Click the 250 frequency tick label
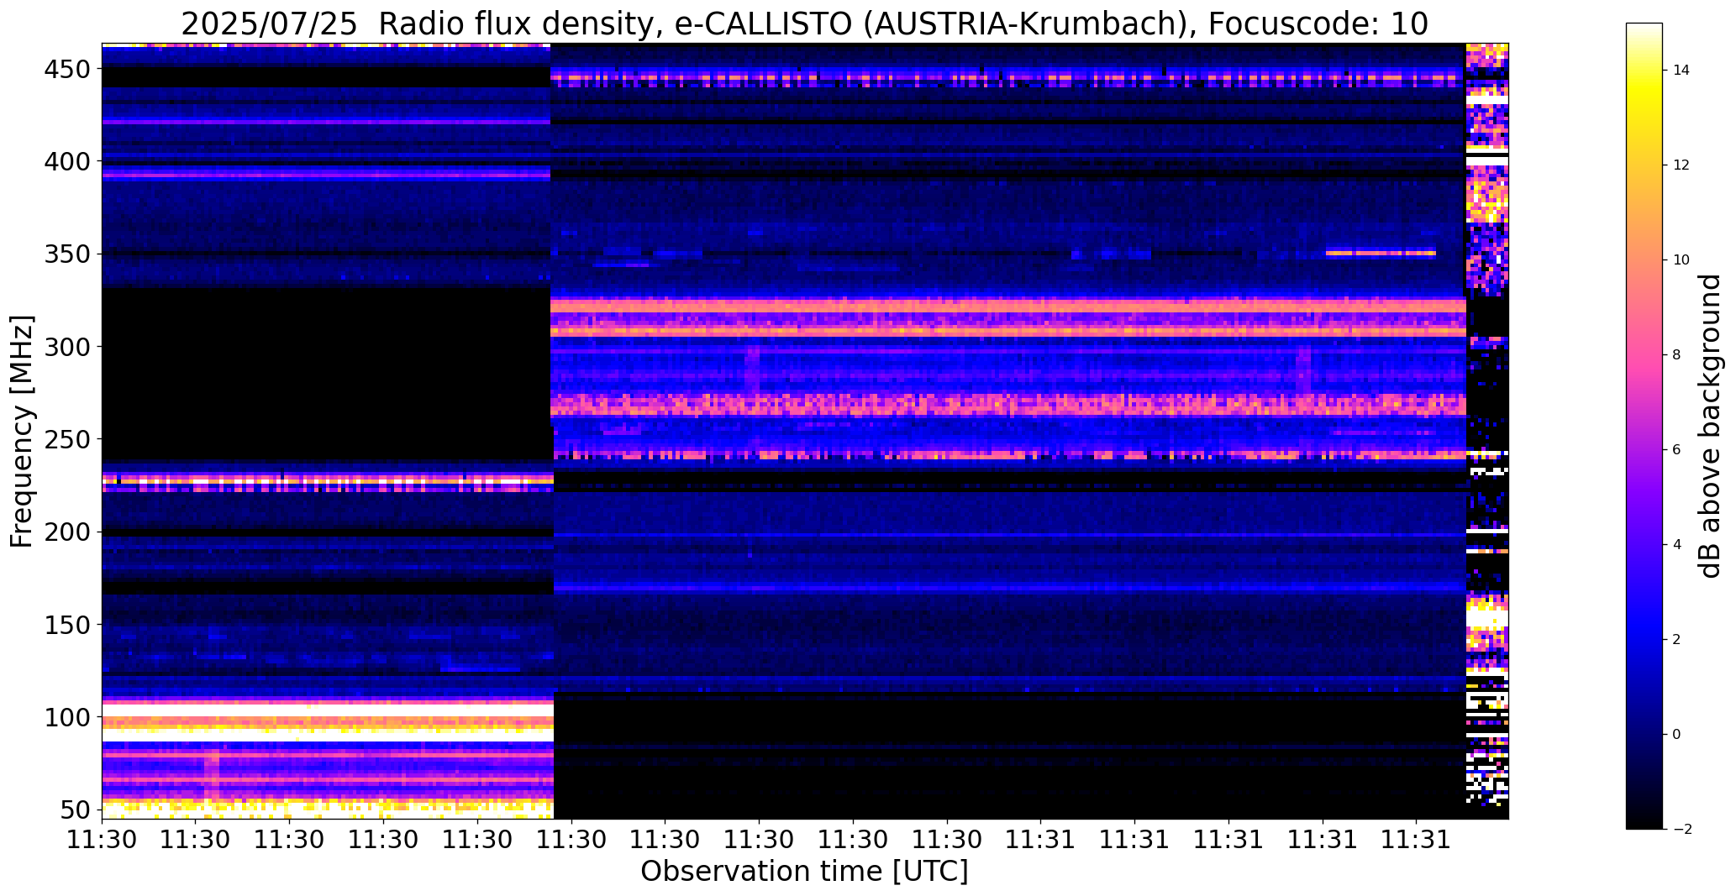 click(66, 439)
